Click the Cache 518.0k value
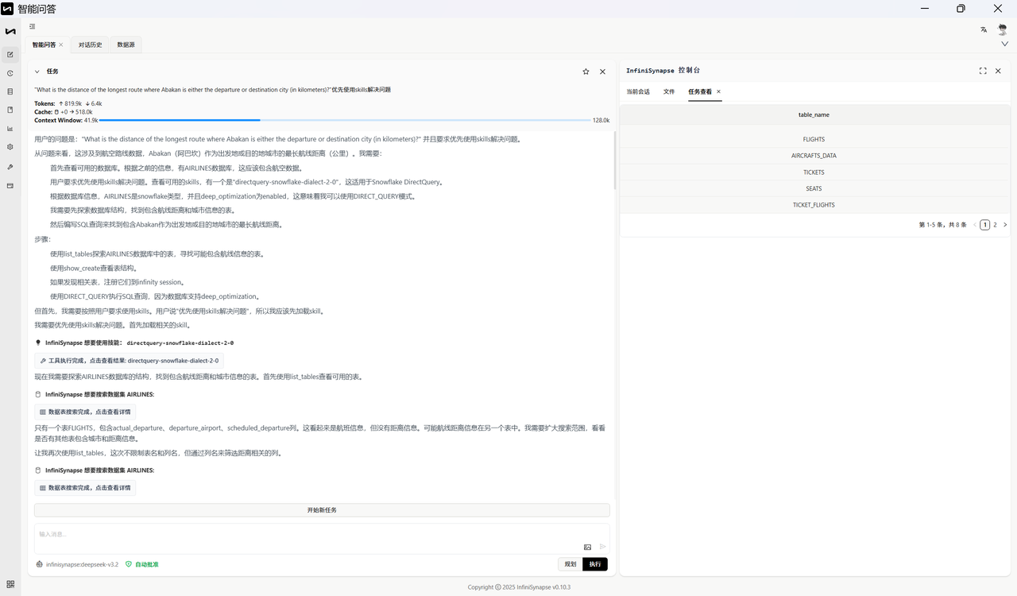The image size is (1017, 596). [x=84, y=112]
